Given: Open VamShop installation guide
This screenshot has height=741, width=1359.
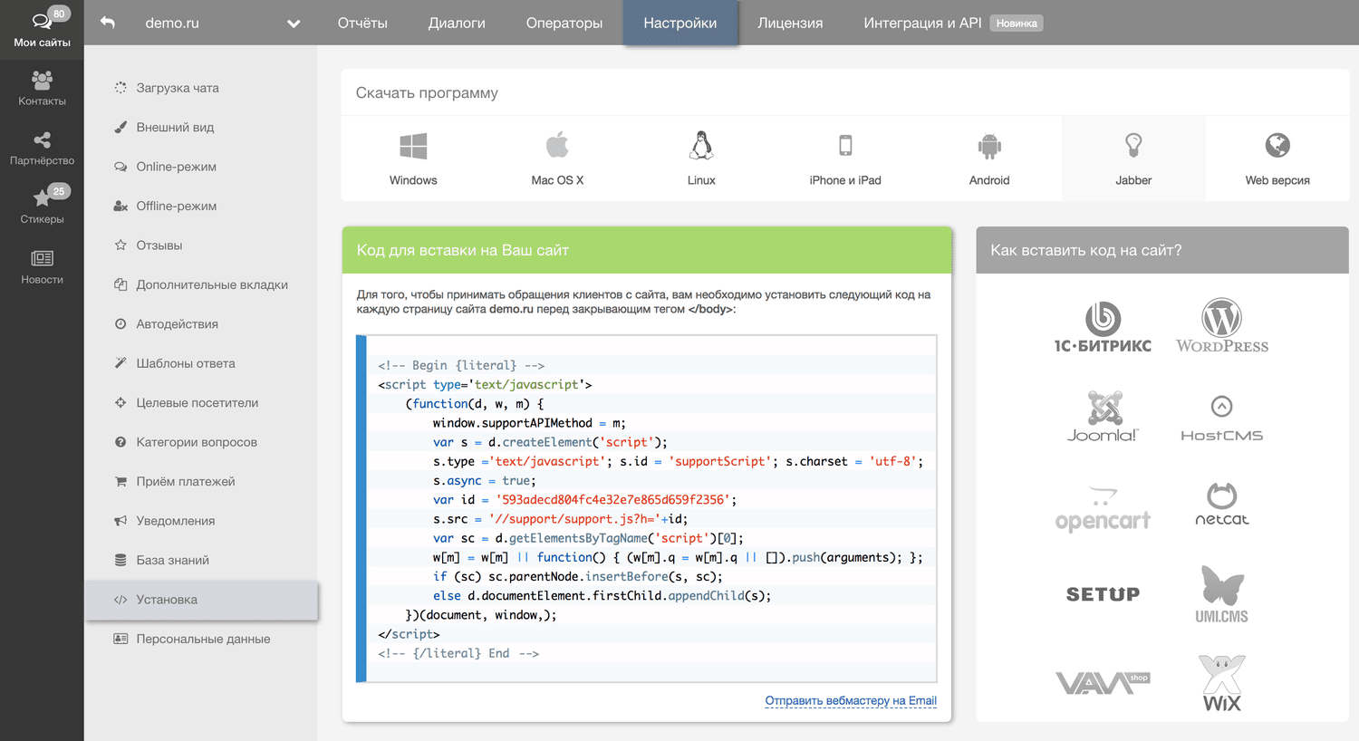Looking at the screenshot, I should (1103, 682).
